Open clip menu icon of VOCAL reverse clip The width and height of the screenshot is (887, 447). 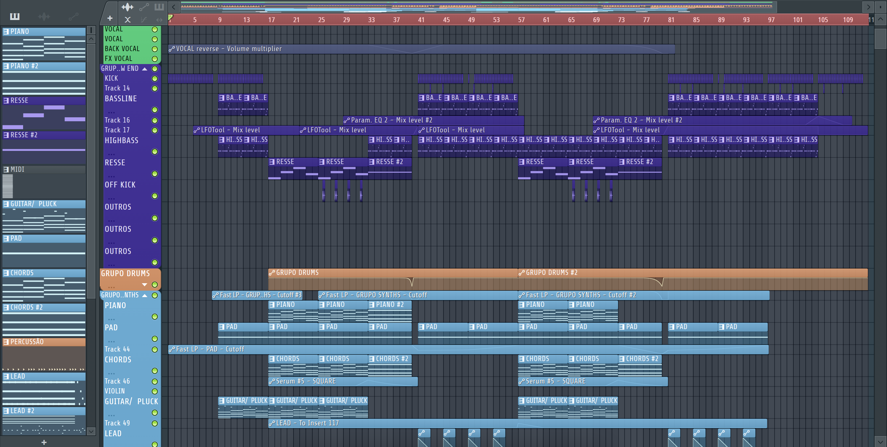[172, 49]
